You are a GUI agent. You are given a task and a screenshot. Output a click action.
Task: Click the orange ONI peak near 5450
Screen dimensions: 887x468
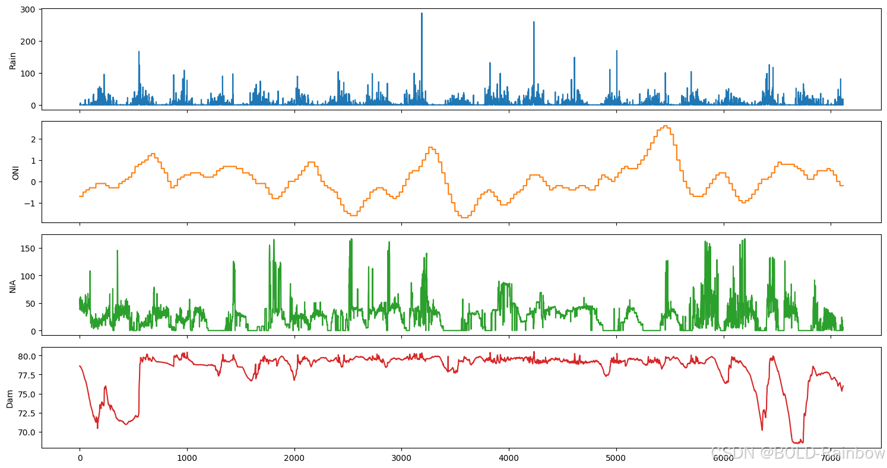[x=666, y=126]
